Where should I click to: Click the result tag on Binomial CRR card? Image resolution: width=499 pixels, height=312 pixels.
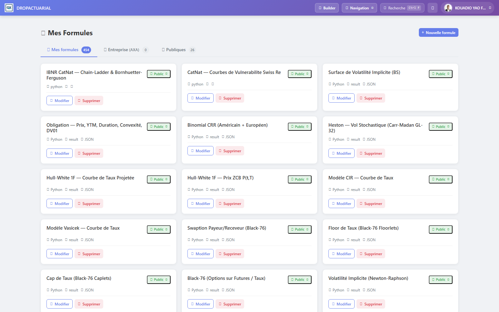click(212, 137)
